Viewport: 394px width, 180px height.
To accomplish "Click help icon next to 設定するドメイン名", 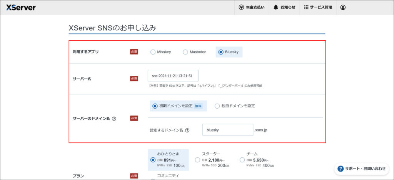I will point(187,130).
